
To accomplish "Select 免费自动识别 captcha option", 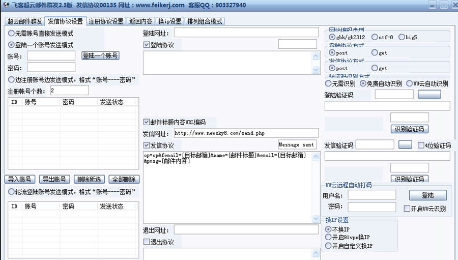I will [x=381, y=83].
